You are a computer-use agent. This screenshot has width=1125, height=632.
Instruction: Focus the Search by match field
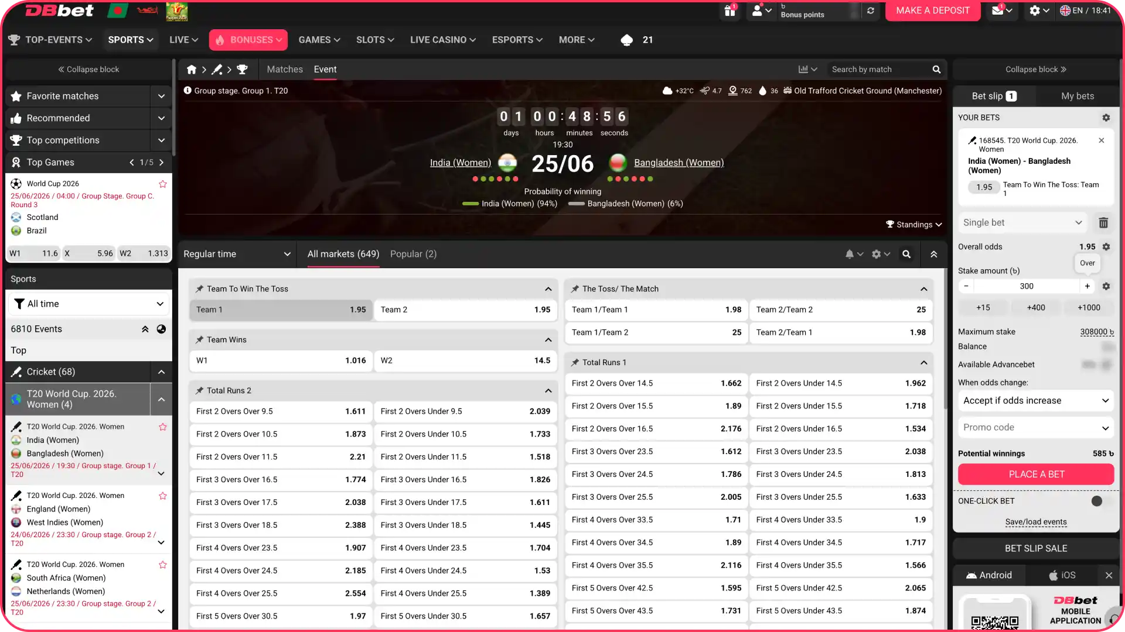click(x=879, y=70)
